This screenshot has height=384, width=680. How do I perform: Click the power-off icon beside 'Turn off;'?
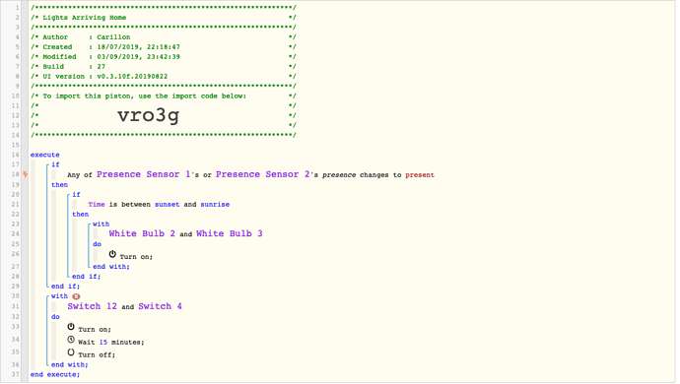71,352
